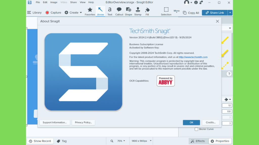Open the arrow end style dropdown
The image size is (259, 145).
pyautogui.click(x=228, y=99)
